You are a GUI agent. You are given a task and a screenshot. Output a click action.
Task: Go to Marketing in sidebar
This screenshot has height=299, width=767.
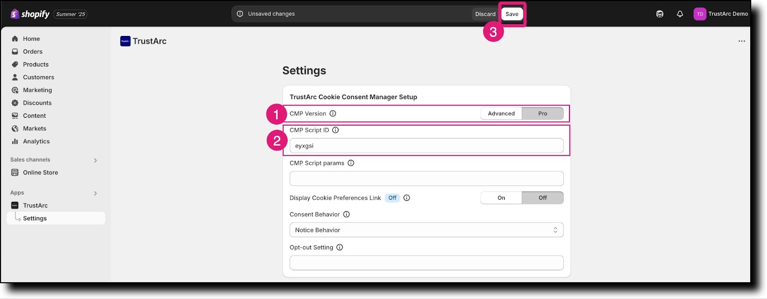[x=37, y=90]
